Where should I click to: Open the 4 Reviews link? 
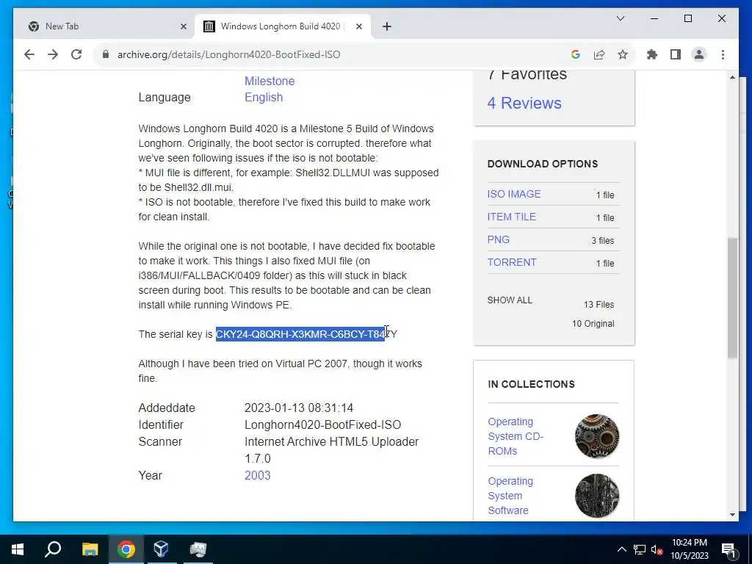[524, 103]
